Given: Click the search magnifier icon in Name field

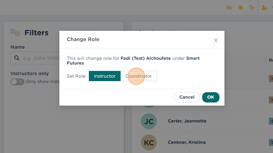Looking at the screenshot, I should pyautogui.click(x=17, y=58).
